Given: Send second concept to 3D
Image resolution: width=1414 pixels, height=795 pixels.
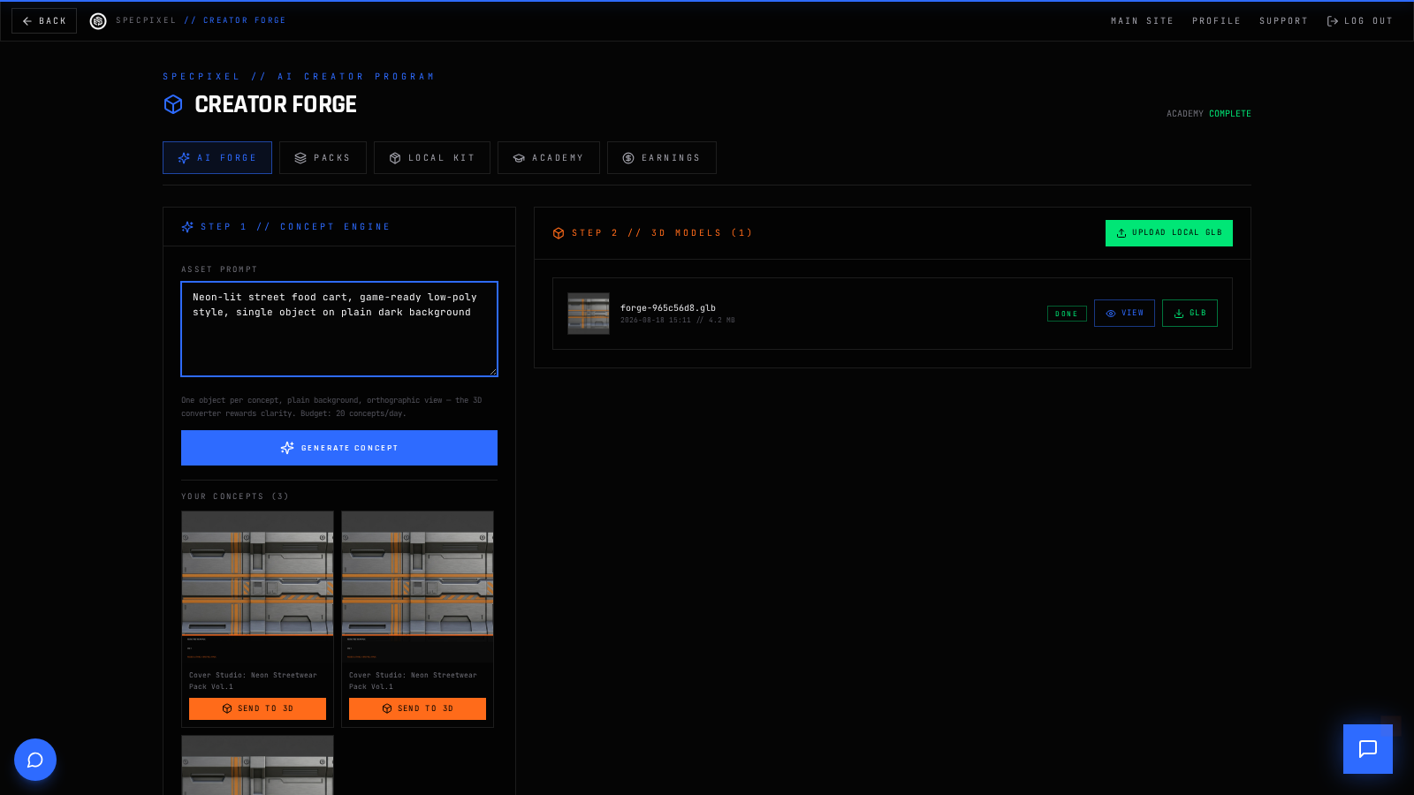Looking at the screenshot, I should [x=417, y=708].
